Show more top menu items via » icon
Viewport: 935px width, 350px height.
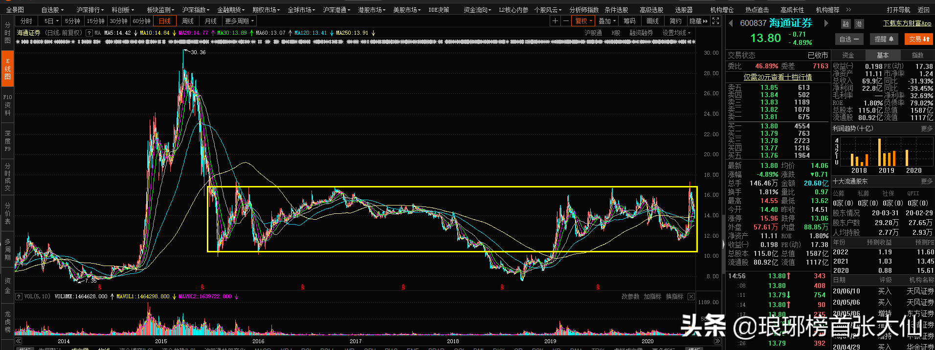coord(848,10)
